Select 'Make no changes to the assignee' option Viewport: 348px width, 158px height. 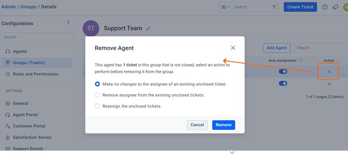tap(97, 84)
